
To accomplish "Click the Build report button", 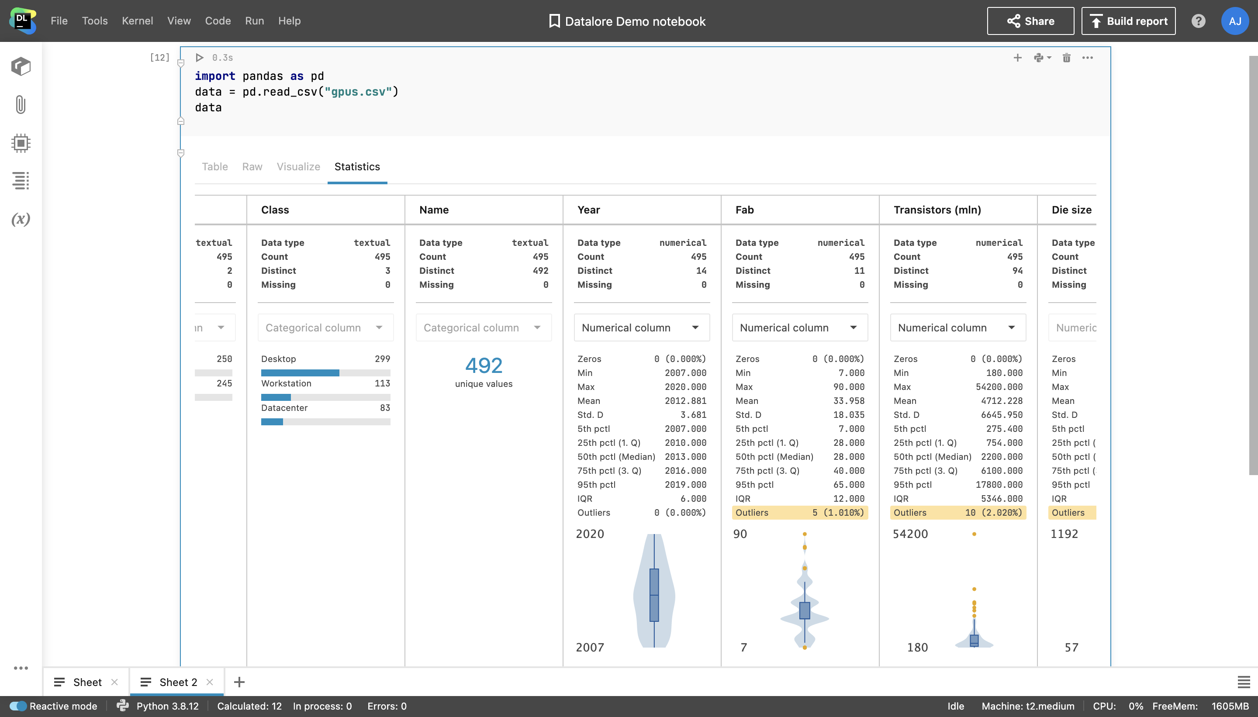I will click(1128, 21).
